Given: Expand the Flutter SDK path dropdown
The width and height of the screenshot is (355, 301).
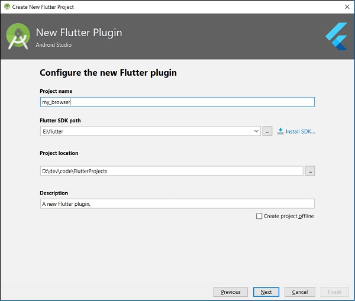Looking at the screenshot, I should (256, 131).
